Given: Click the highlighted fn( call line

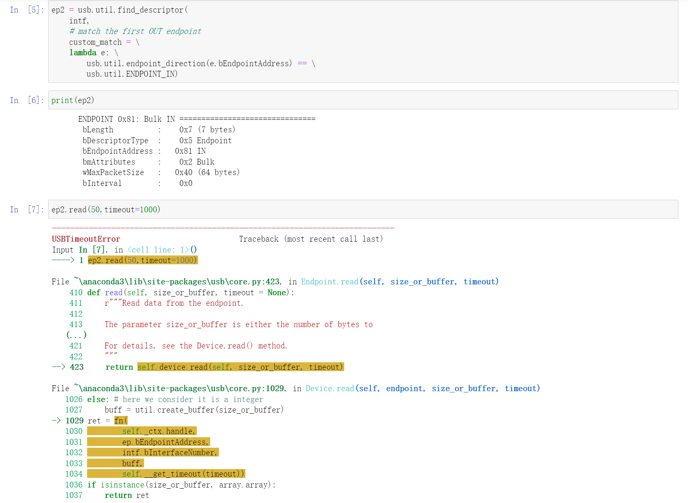Looking at the screenshot, I should coord(121,420).
